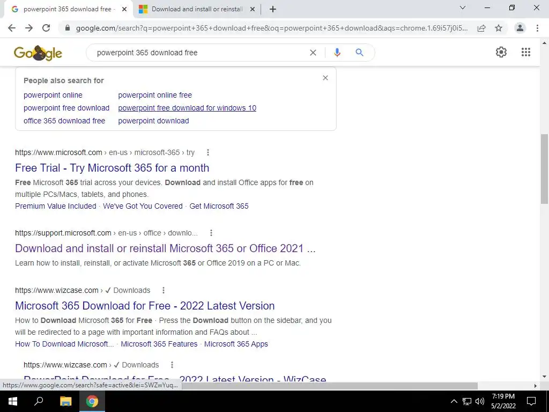
Task: Open the Windows Start menu
Action: [x=13, y=401]
